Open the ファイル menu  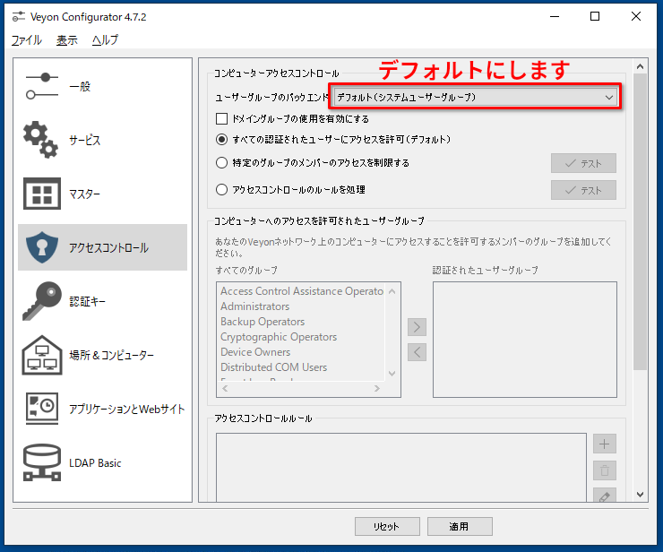click(26, 40)
